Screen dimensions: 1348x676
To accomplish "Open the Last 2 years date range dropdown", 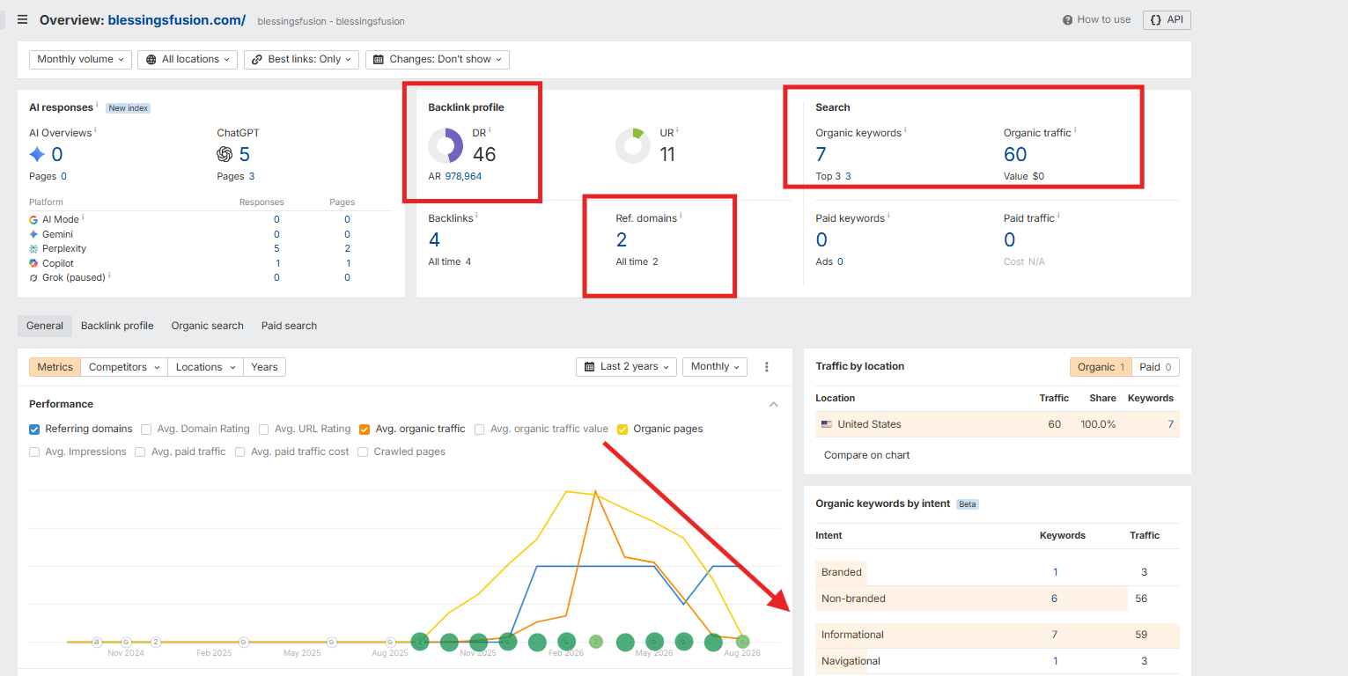I will click(x=627, y=367).
